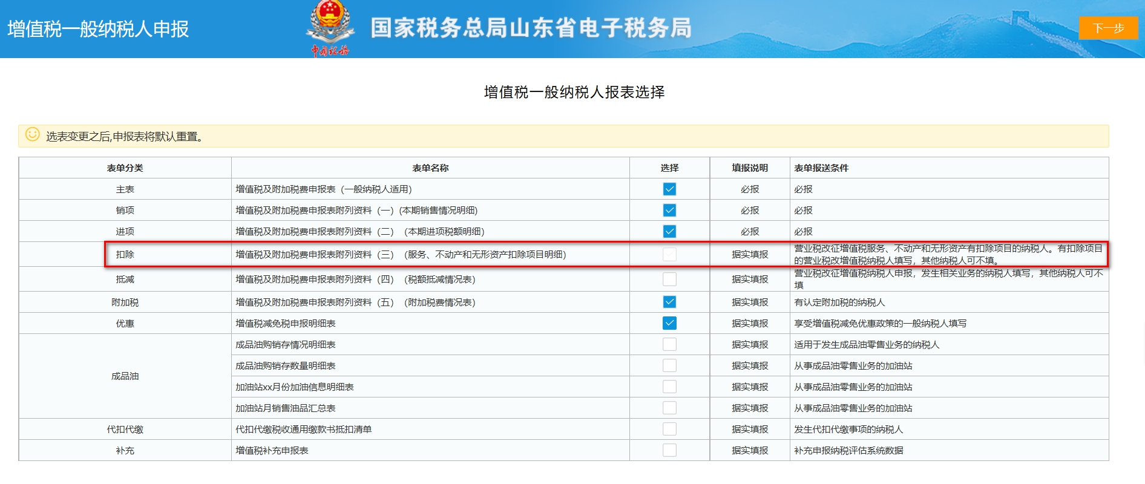The height and width of the screenshot is (484, 1145).
Task: Click the smiley face notice icon
Action: (33, 135)
